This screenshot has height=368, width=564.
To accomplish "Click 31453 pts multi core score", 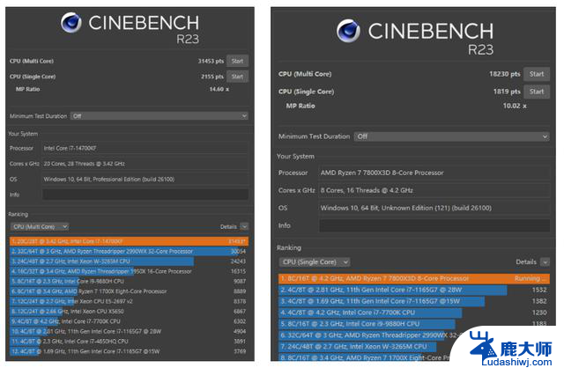I will coord(211,61).
